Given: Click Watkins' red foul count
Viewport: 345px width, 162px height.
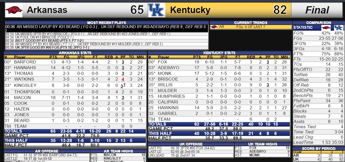Looking at the screenshot, I should [123, 79].
